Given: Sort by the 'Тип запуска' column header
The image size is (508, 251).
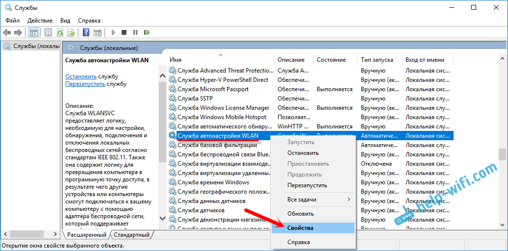Looking at the screenshot, I should [x=377, y=60].
